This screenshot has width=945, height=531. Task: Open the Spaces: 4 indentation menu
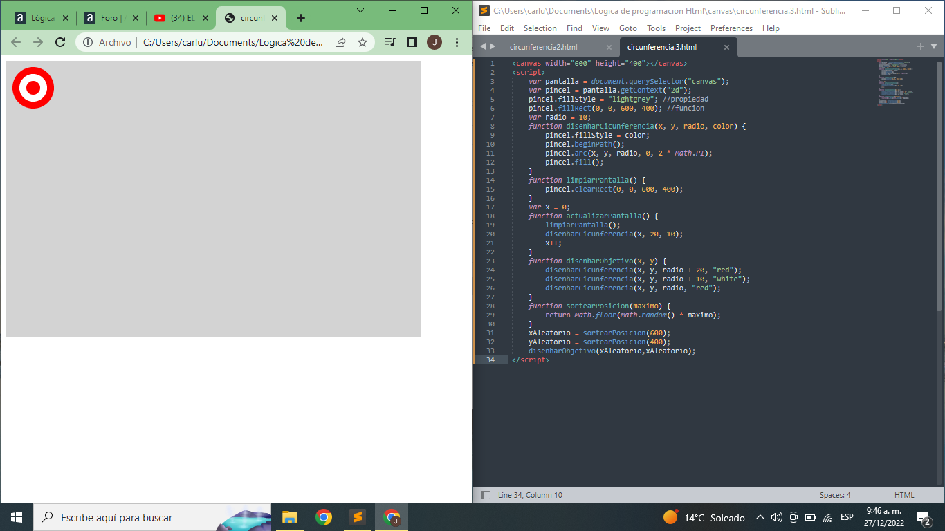point(835,495)
